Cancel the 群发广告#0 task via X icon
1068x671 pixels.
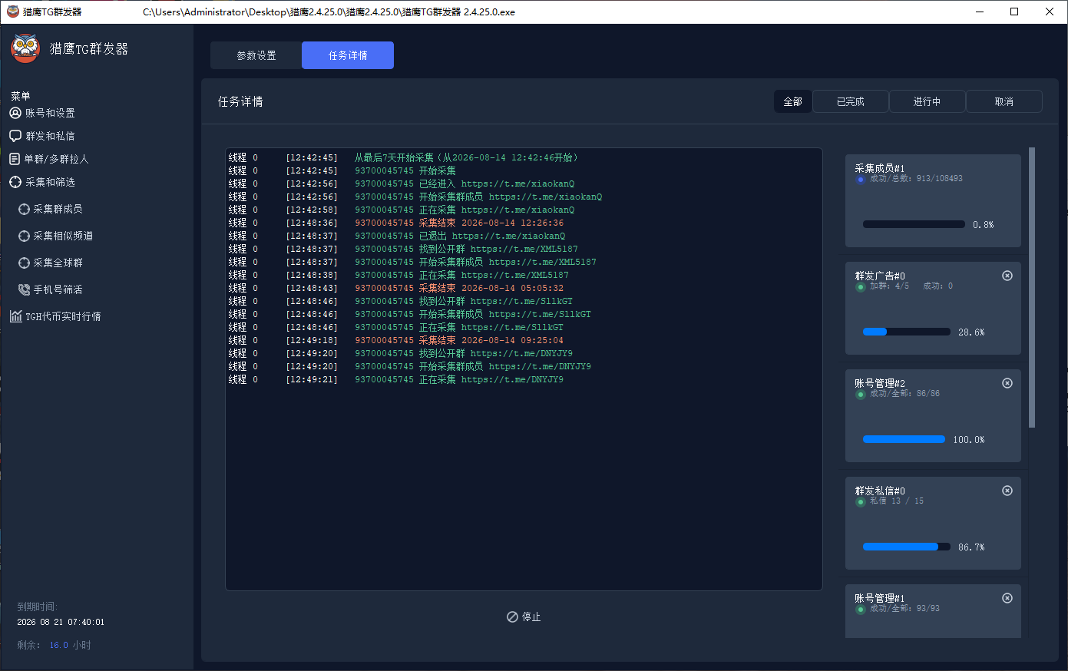(x=1007, y=276)
